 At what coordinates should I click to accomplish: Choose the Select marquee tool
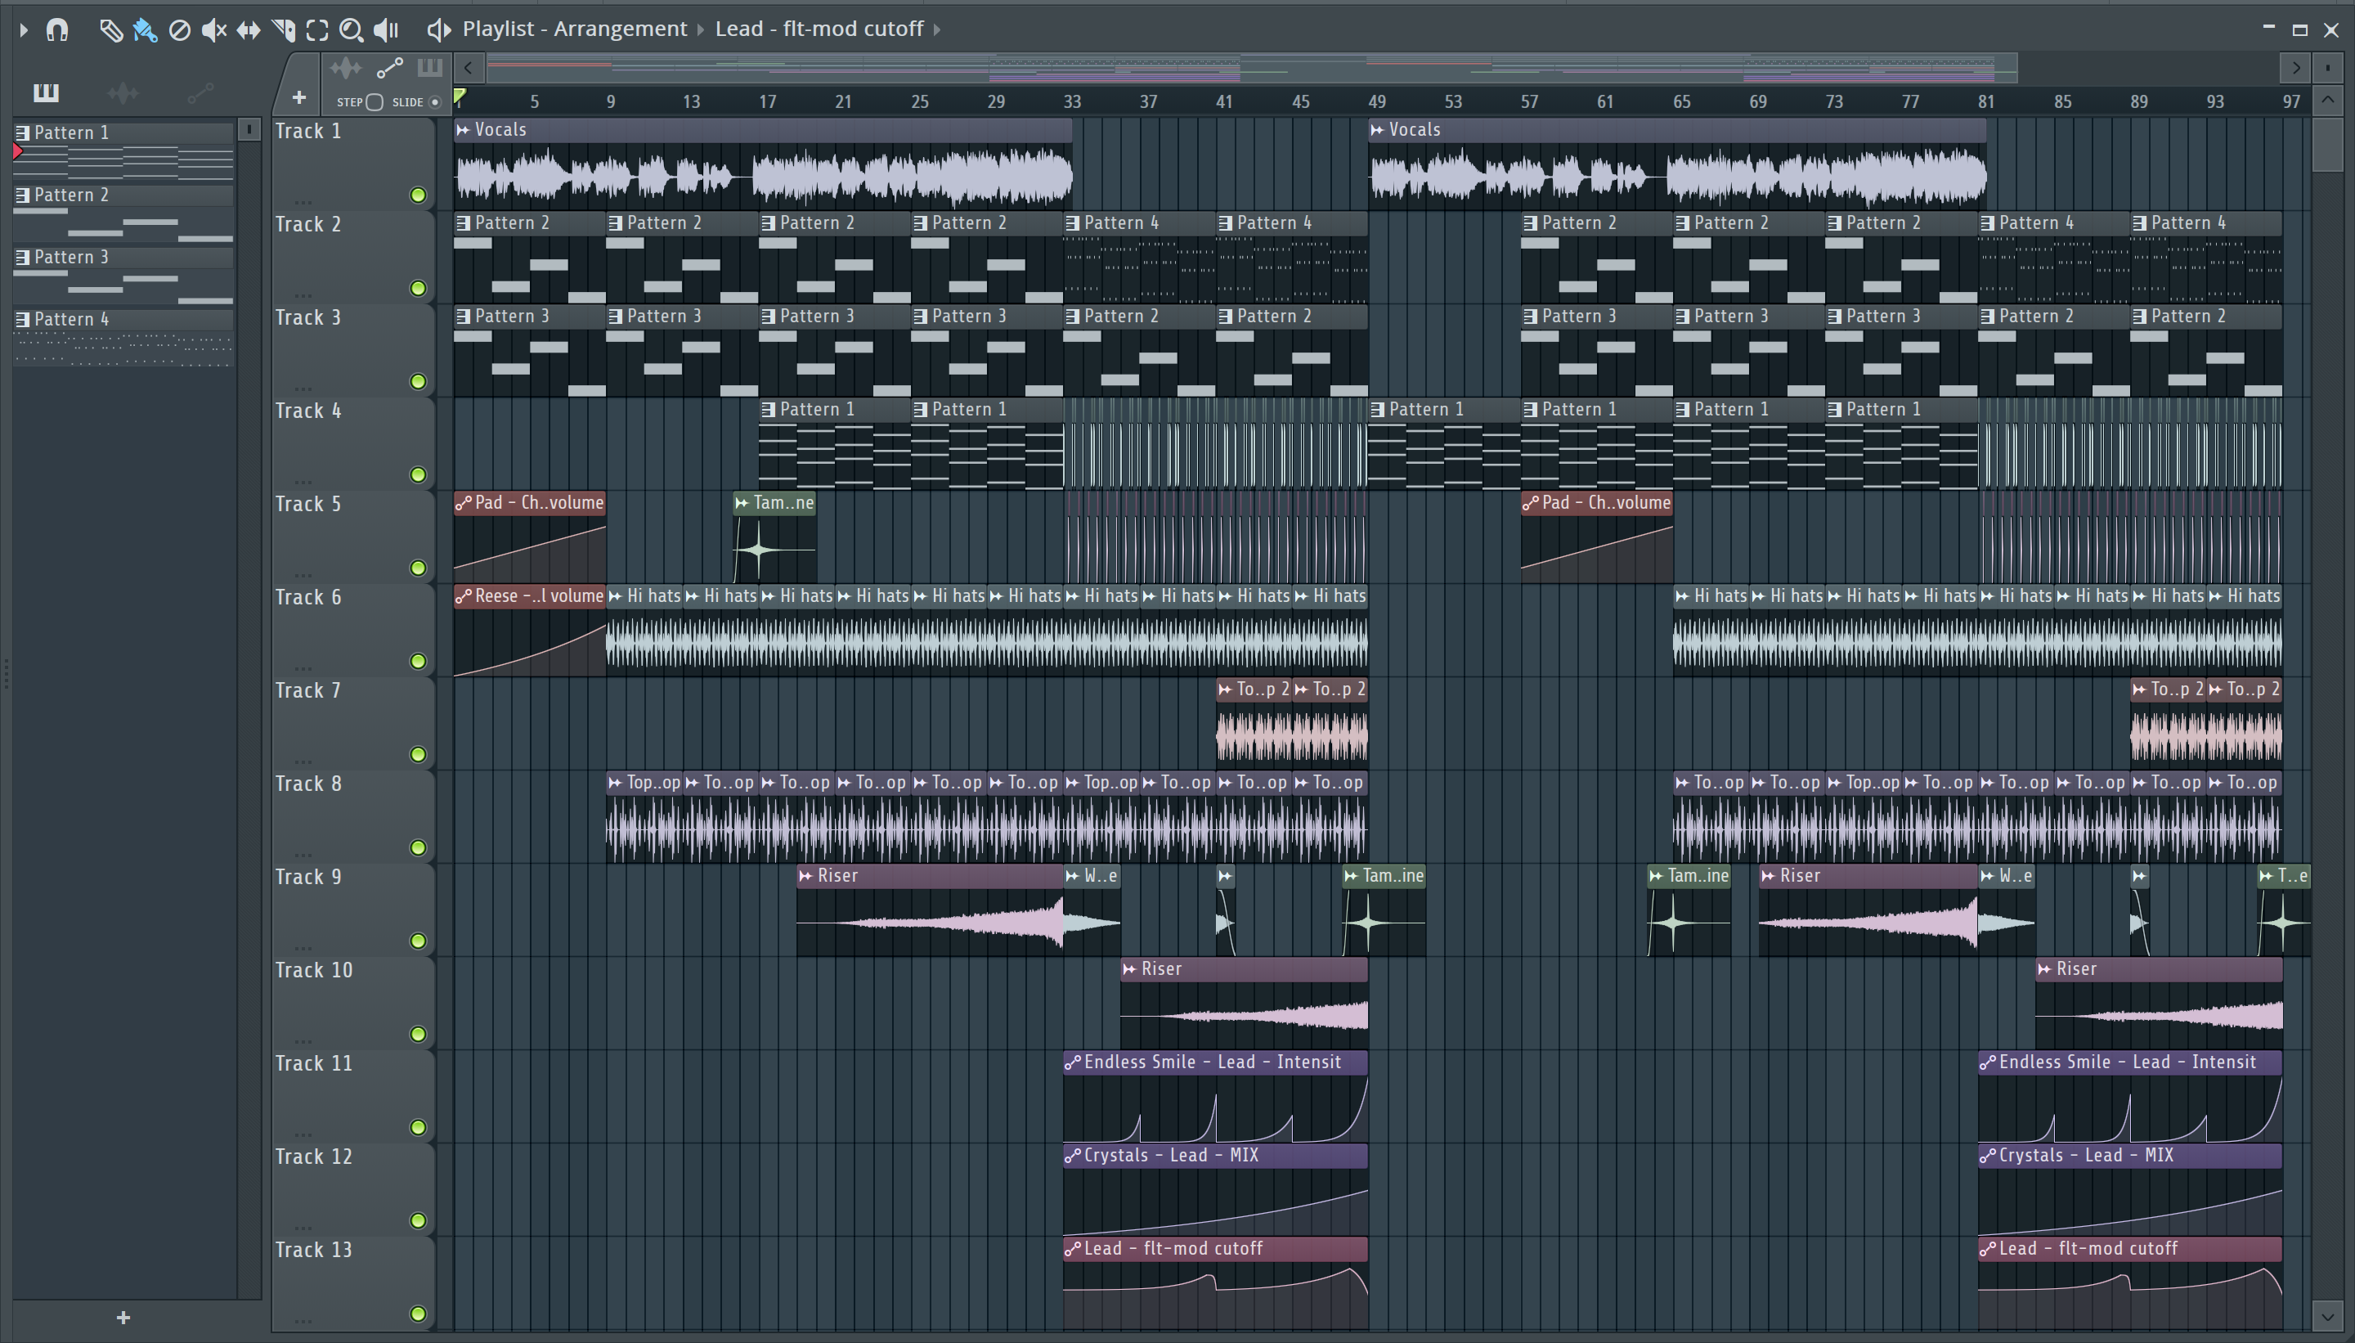coord(317,29)
